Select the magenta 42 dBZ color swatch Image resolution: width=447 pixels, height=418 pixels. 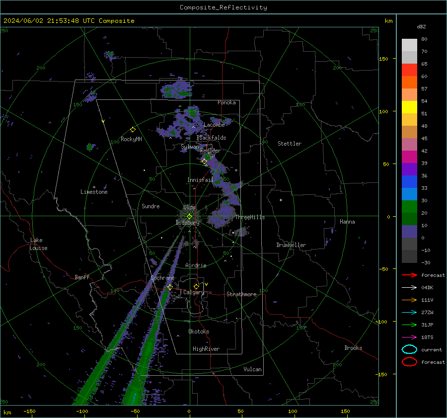tap(409, 157)
